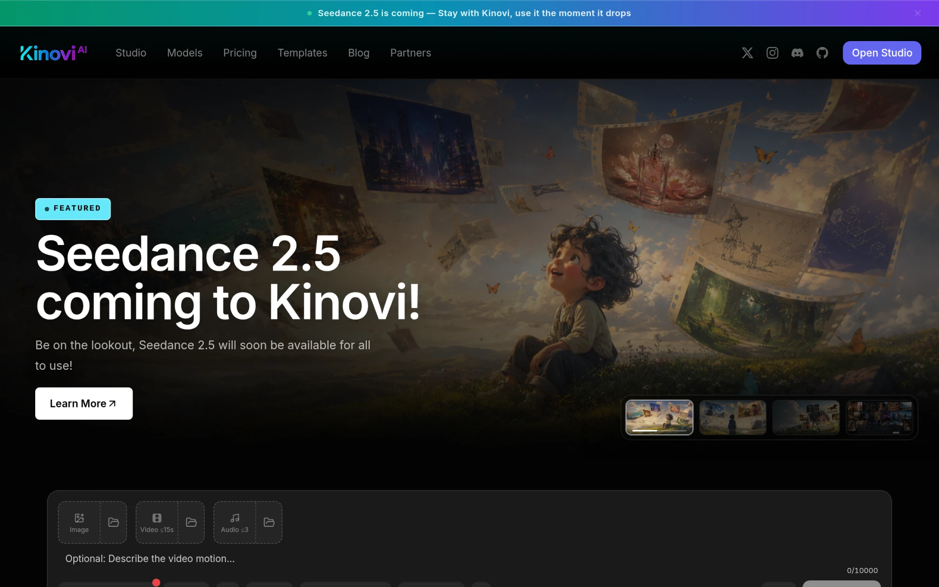
Task: Click the Image upload tile
Action: (79, 522)
